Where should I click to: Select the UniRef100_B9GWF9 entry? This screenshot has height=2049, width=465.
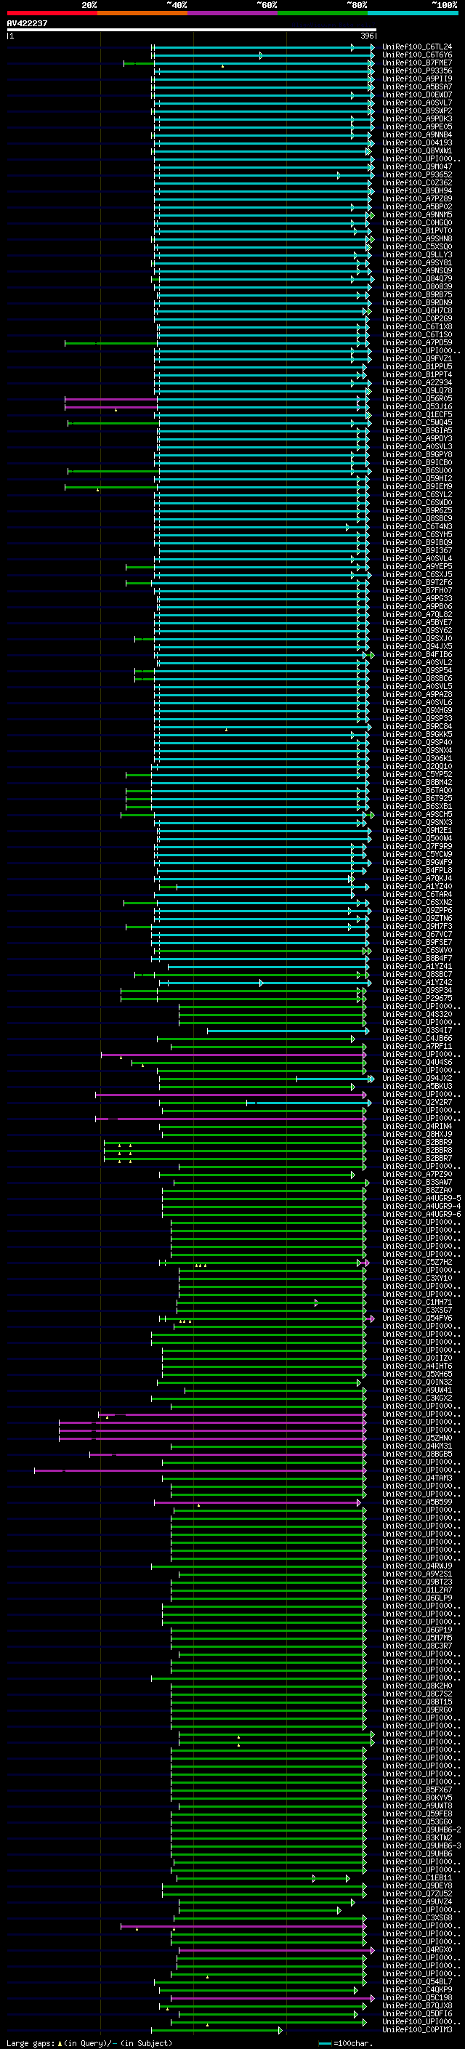pyautogui.click(x=416, y=862)
